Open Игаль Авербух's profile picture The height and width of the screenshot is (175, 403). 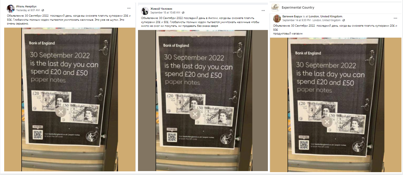pos(11,8)
